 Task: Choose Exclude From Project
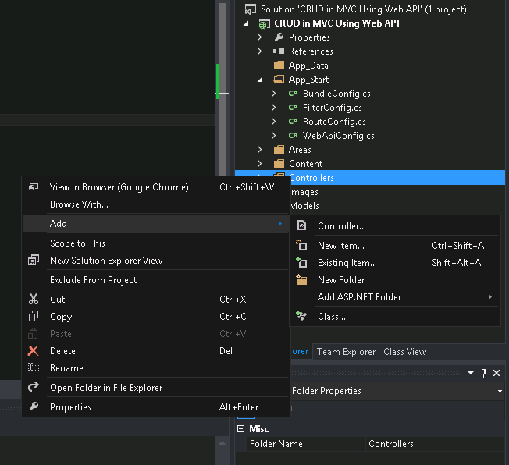coord(156,280)
